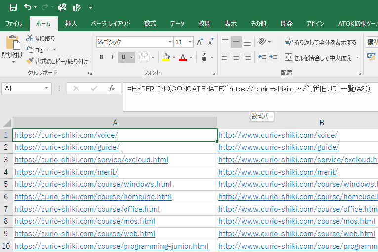Viewport: 378px width, 252px height.
Task: Open the font name dropdown (游ゴシック)
Action: [170, 42]
